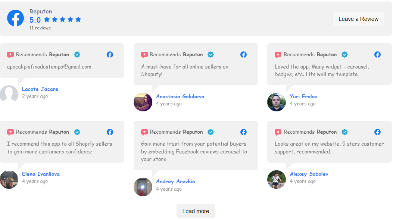The height and width of the screenshot is (219, 393).
Task: Click 'Recommends Reputon' on Anastasia Golubeva's card
Action: coord(176,54)
